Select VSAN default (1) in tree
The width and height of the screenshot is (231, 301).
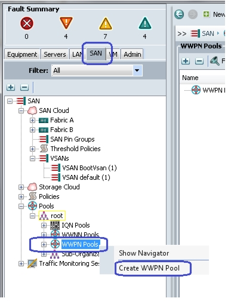pos(86,177)
